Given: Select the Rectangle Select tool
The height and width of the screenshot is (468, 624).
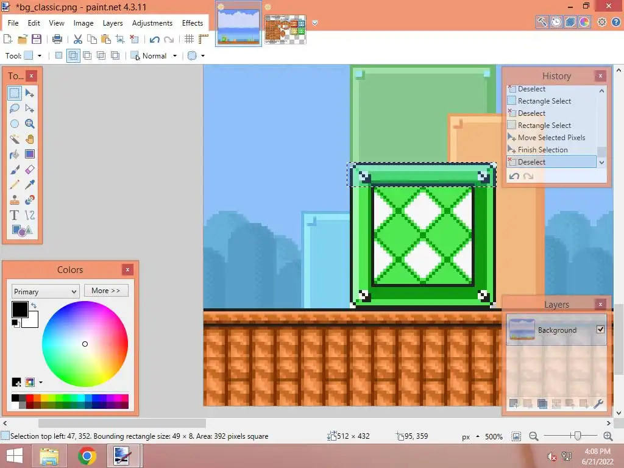Looking at the screenshot, I should point(15,93).
